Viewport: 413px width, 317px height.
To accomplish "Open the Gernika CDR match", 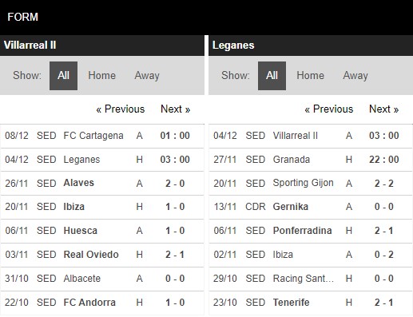I will coord(311,207).
